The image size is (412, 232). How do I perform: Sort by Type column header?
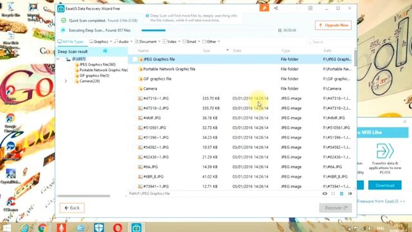pos(286,50)
